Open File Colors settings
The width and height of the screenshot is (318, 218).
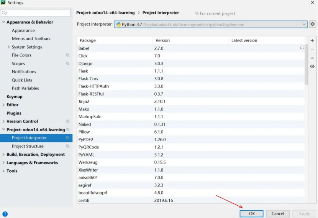point(21,55)
